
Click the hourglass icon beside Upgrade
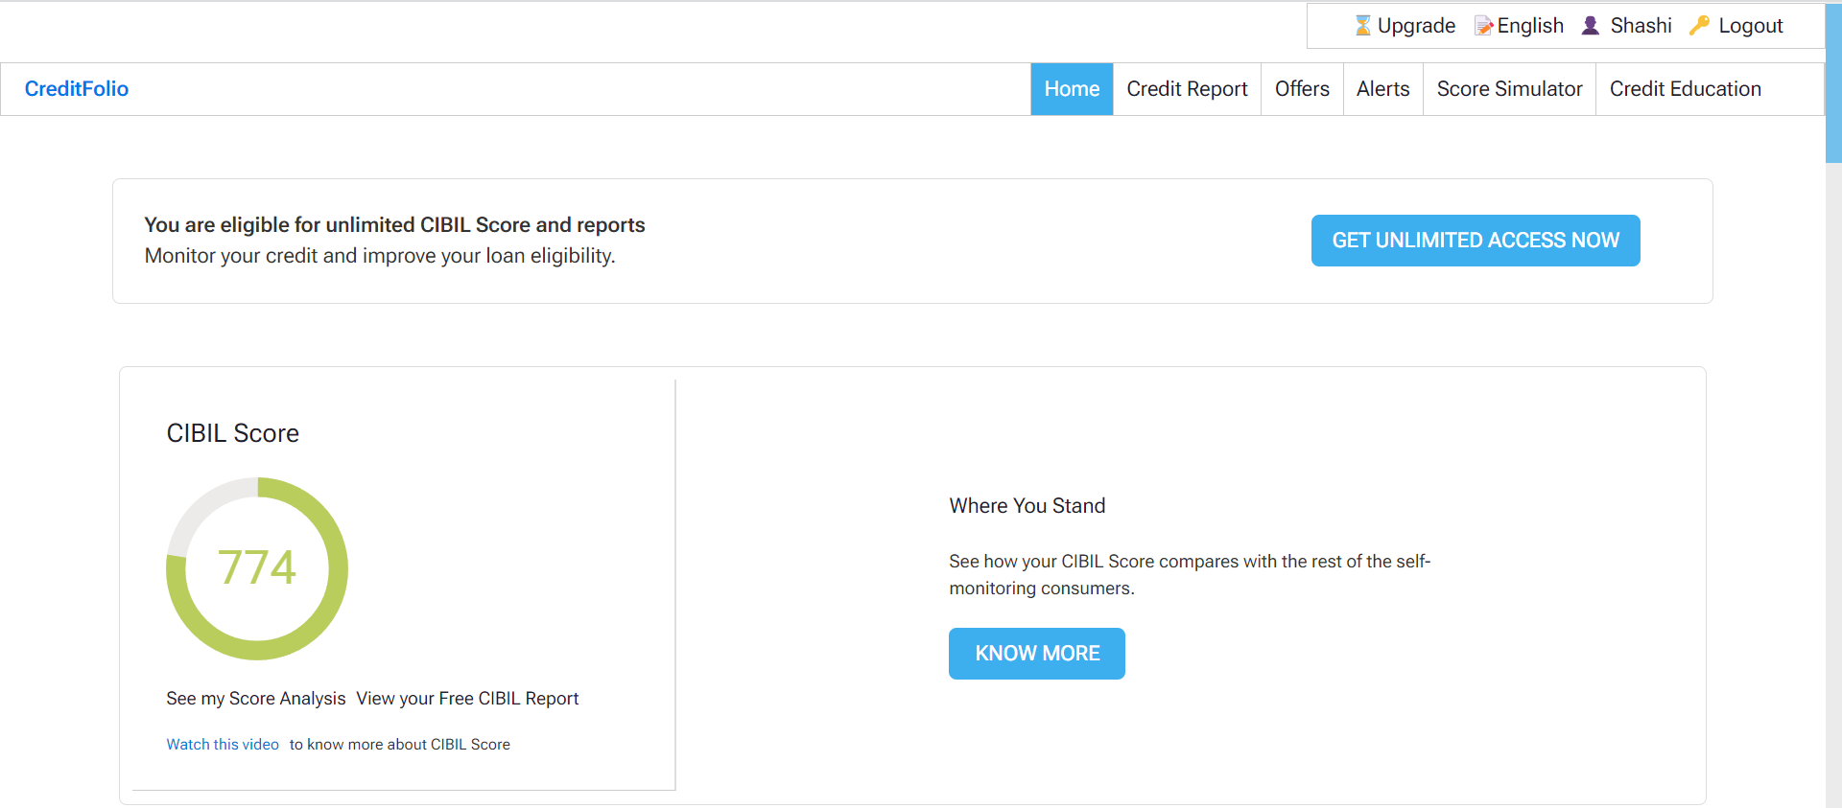click(1362, 26)
